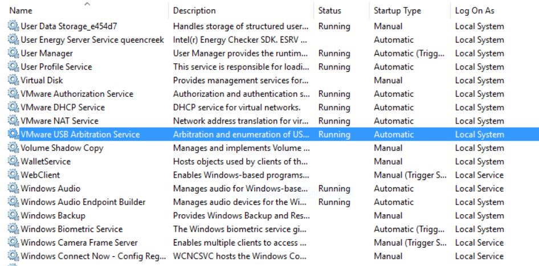Screen dimensions: 539x266
Task: Click the gear icon for User Profile Service
Action: click(x=13, y=67)
